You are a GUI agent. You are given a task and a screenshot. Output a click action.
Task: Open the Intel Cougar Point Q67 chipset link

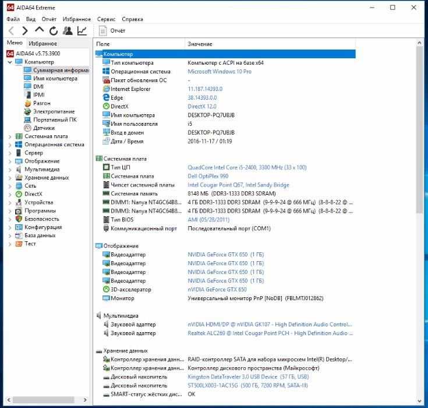238,185
